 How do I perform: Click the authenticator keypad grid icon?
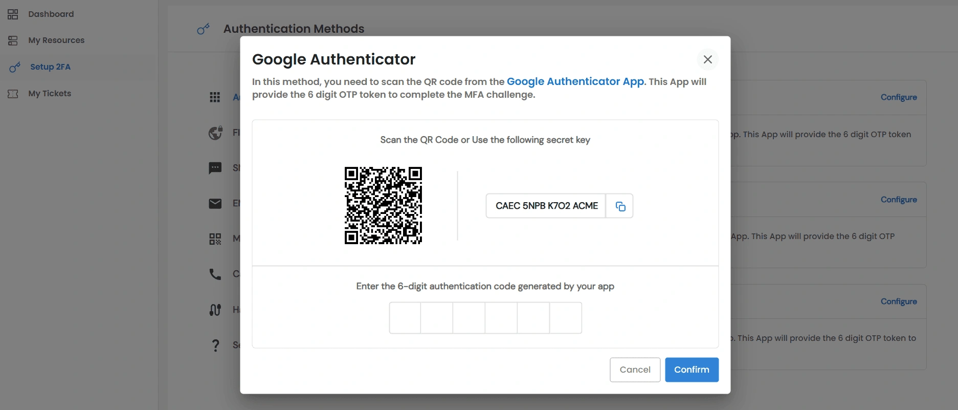[215, 97]
